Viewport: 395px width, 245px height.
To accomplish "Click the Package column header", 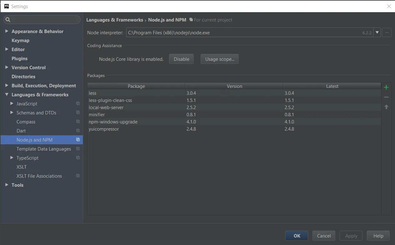I will coord(136,86).
